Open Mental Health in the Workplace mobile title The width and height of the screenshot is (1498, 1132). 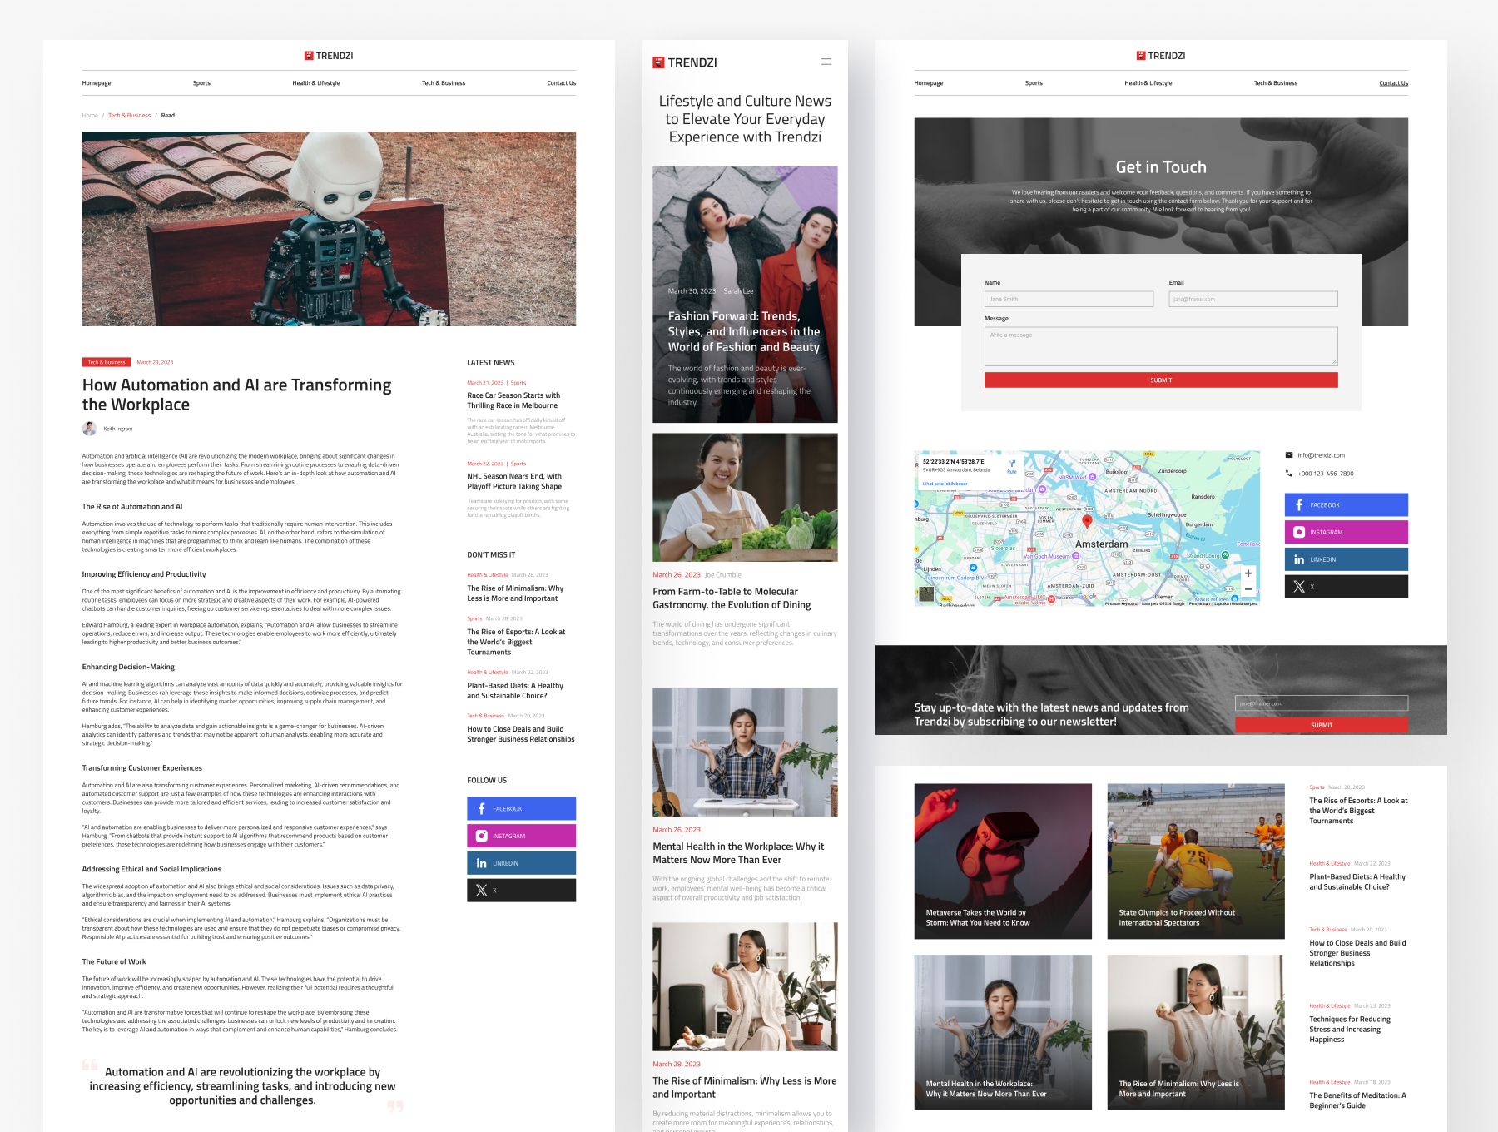[x=738, y=853]
